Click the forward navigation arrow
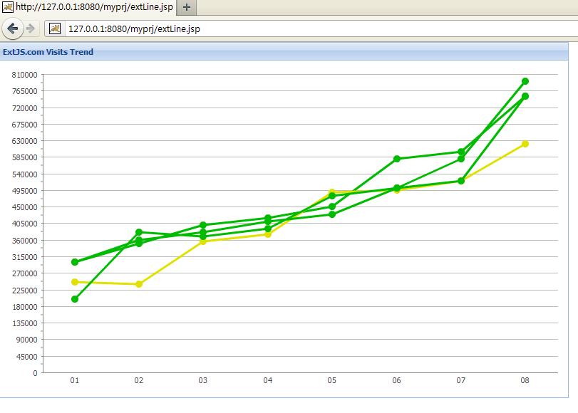 click(29, 30)
